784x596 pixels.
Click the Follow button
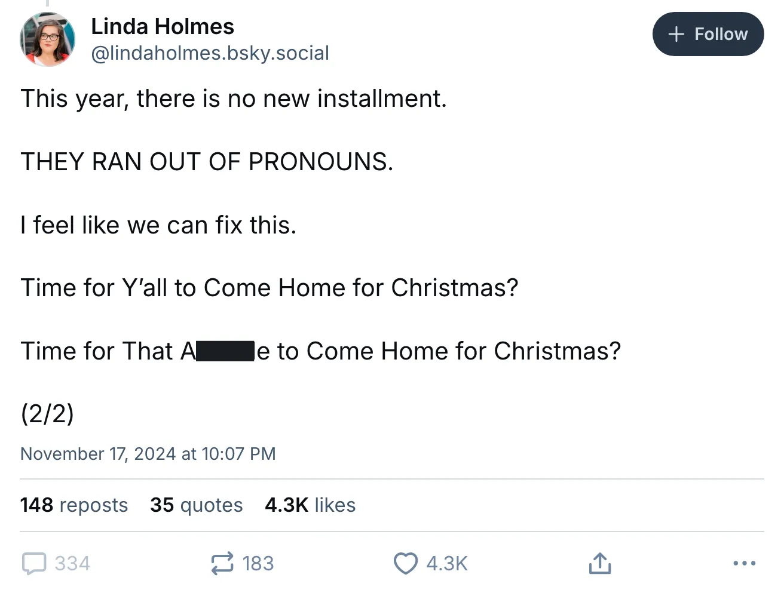tap(708, 34)
